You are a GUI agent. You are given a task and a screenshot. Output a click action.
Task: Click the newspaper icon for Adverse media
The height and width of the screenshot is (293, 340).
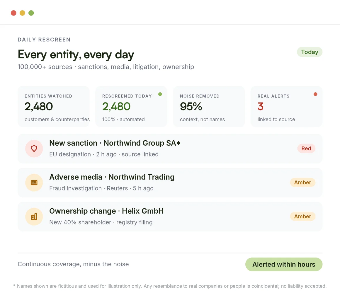(x=34, y=183)
